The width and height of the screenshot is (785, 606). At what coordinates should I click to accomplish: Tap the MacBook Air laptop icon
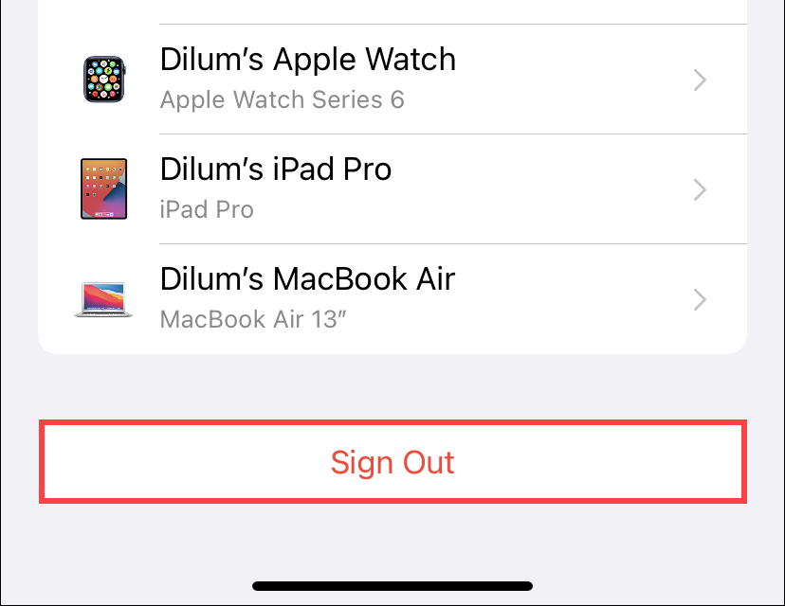click(x=103, y=299)
